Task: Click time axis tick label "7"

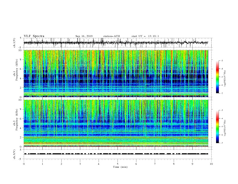Action: pos(155,164)
